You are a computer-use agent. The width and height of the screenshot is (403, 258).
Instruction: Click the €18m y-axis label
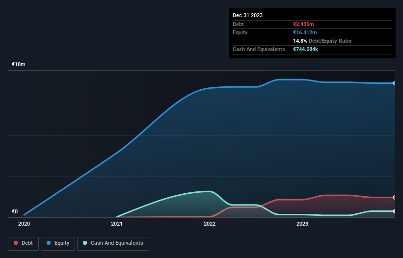pyautogui.click(x=19, y=64)
